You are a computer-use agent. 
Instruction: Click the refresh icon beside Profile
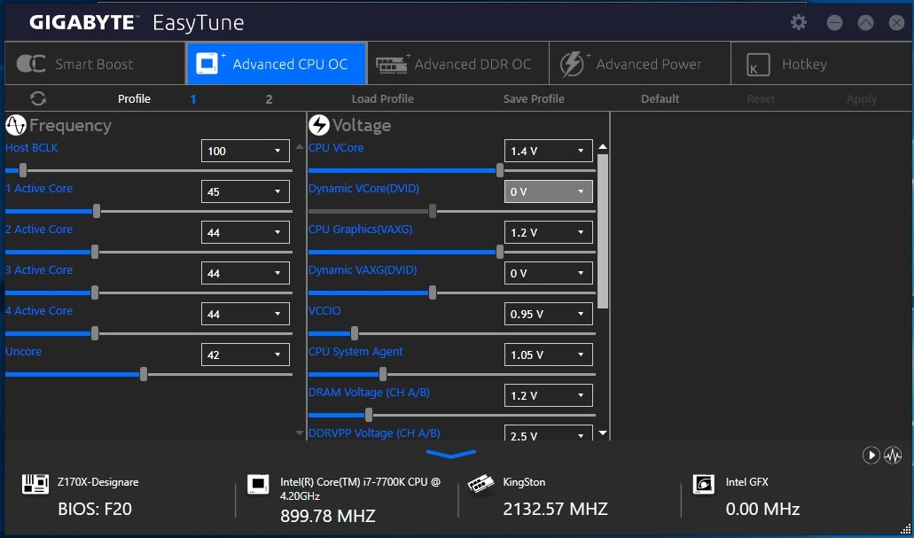(x=38, y=98)
